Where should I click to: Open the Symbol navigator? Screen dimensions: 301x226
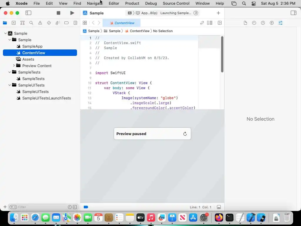point(22,23)
